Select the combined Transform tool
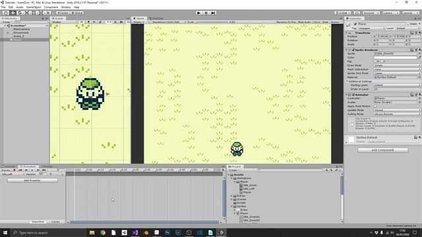The width and height of the screenshot is (422, 237). click(x=41, y=13)
